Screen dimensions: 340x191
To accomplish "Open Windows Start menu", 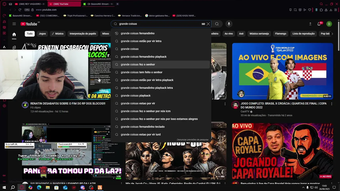I will tap(4, 188).
